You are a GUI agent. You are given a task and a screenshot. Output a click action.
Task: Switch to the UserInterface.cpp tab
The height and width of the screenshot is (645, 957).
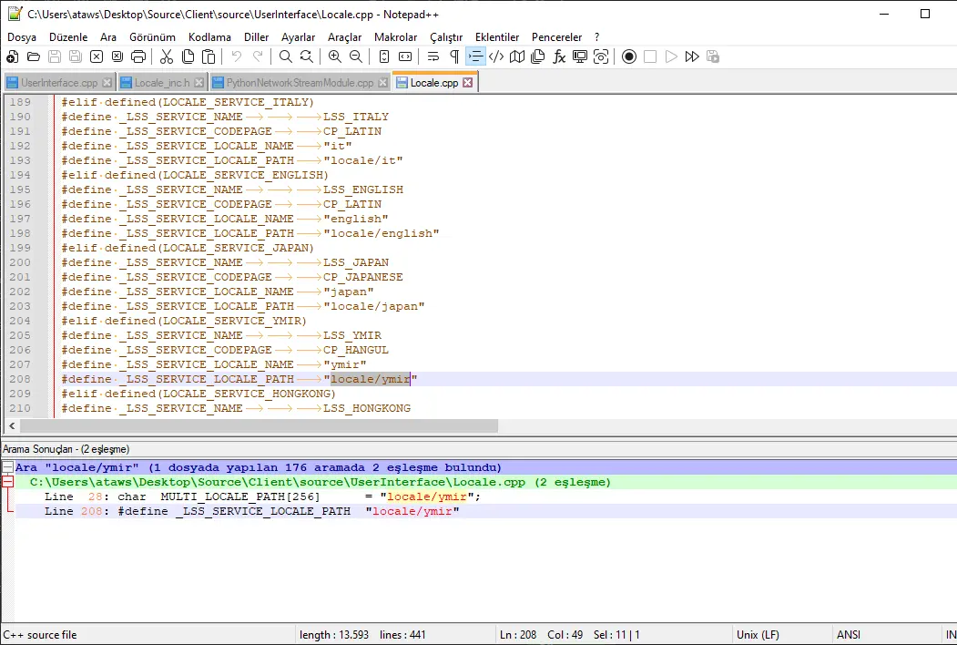59,83
